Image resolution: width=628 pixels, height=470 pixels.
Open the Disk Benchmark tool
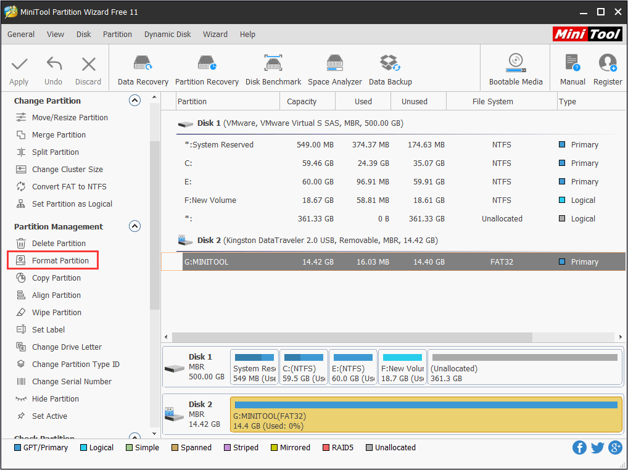[273, 67]
